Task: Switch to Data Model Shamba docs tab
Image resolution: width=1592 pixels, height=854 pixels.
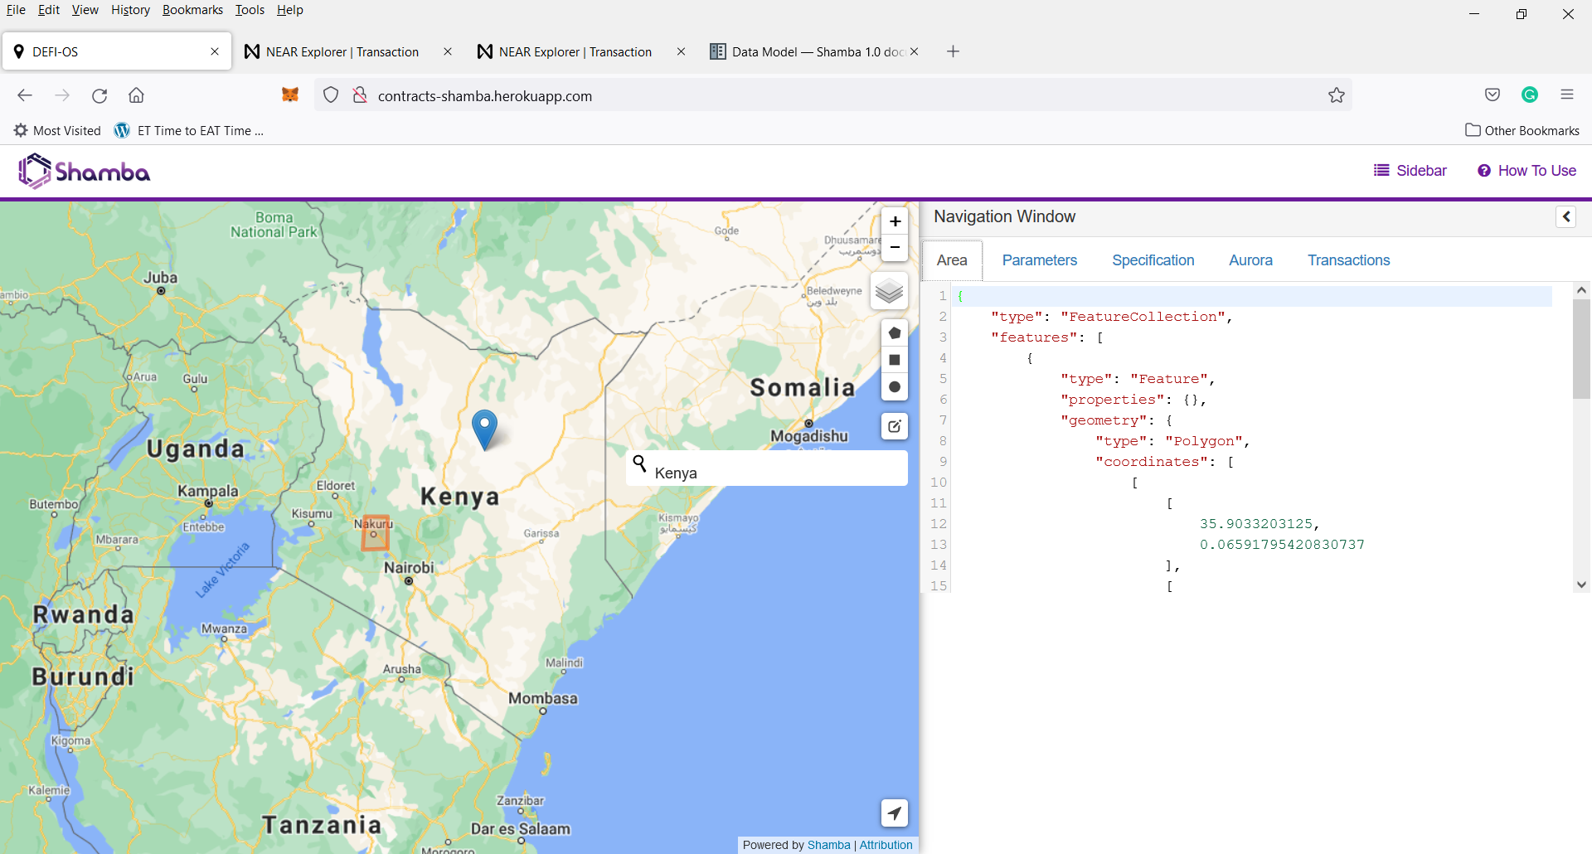Action: click(x=814, y=51)
